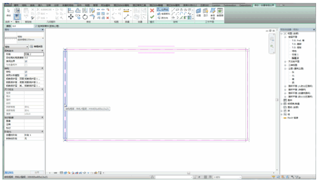Click the Array tool icon
Image resolution: width=319 pixels, height=181 pixels.
98,14
